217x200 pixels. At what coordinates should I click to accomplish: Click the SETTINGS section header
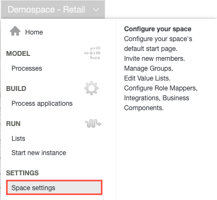click(22, 173)
